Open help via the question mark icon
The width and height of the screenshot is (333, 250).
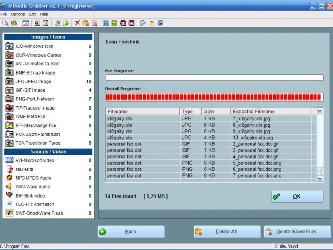(x=151, y=23)
